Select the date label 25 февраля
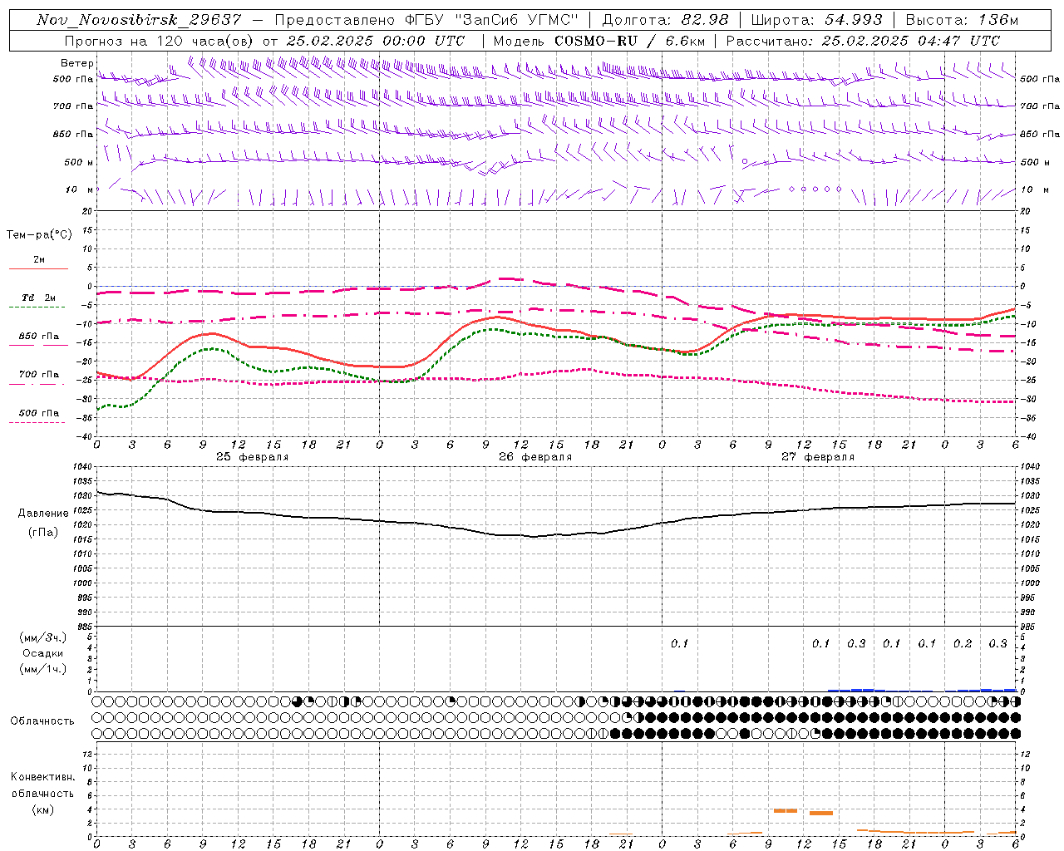Screen dimensions: 1064x851 coord(253,457)
